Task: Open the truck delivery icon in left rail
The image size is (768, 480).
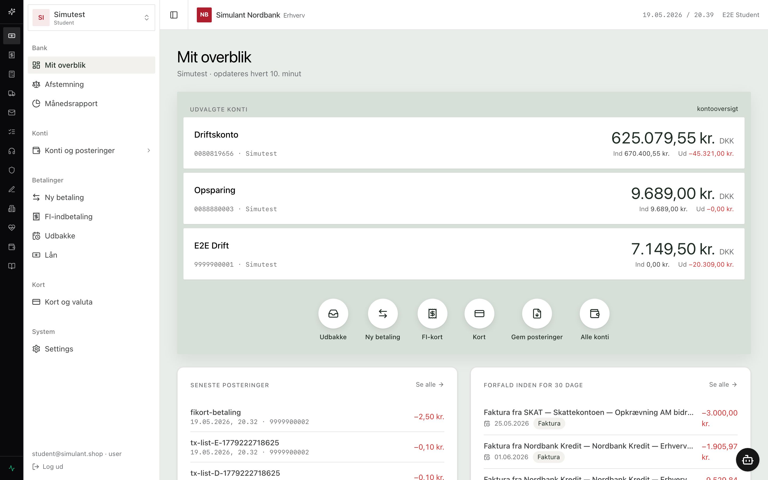Action: [x=12, y=93]
